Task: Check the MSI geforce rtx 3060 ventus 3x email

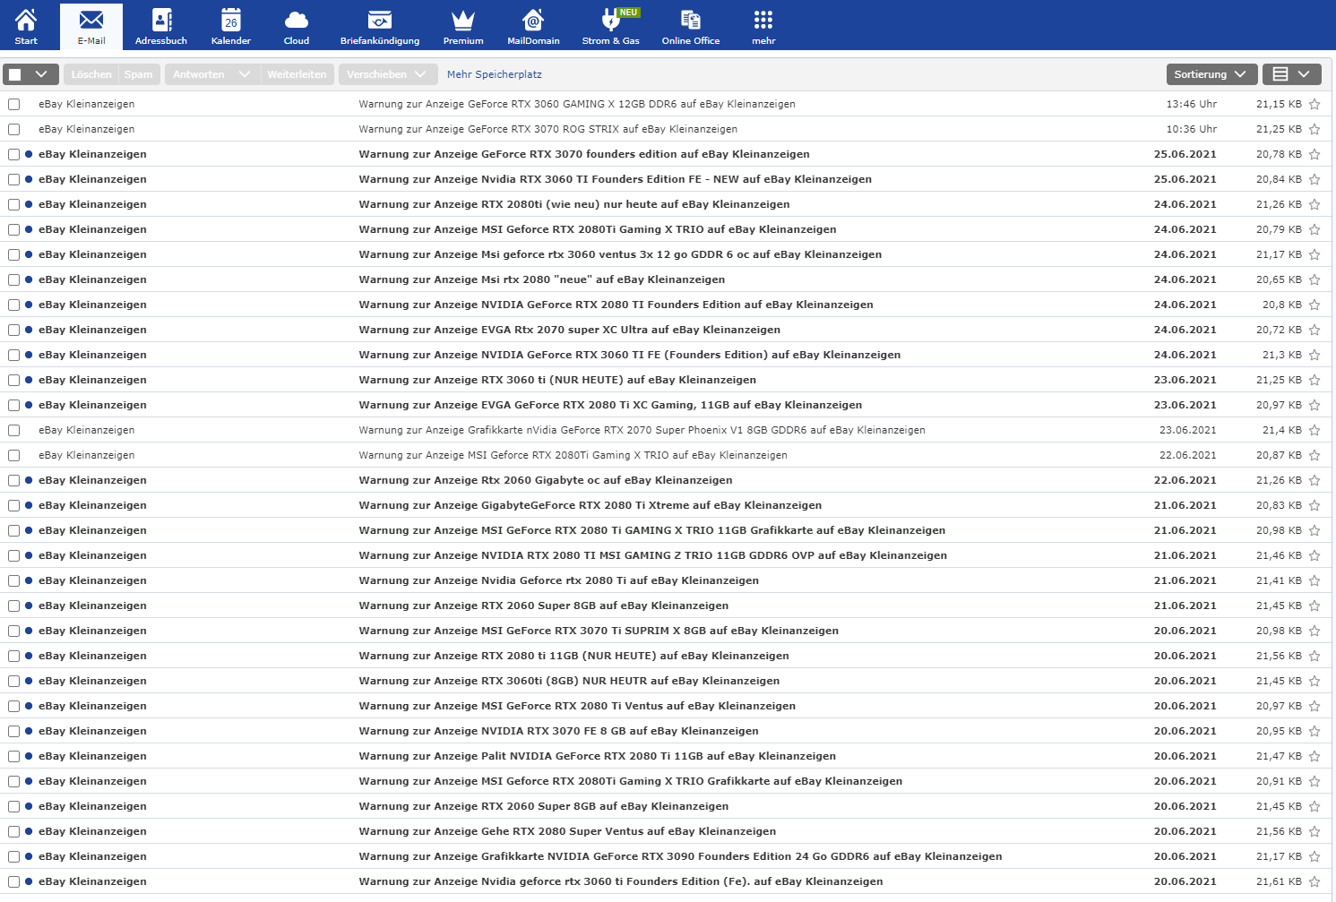Action: [13, 254]
